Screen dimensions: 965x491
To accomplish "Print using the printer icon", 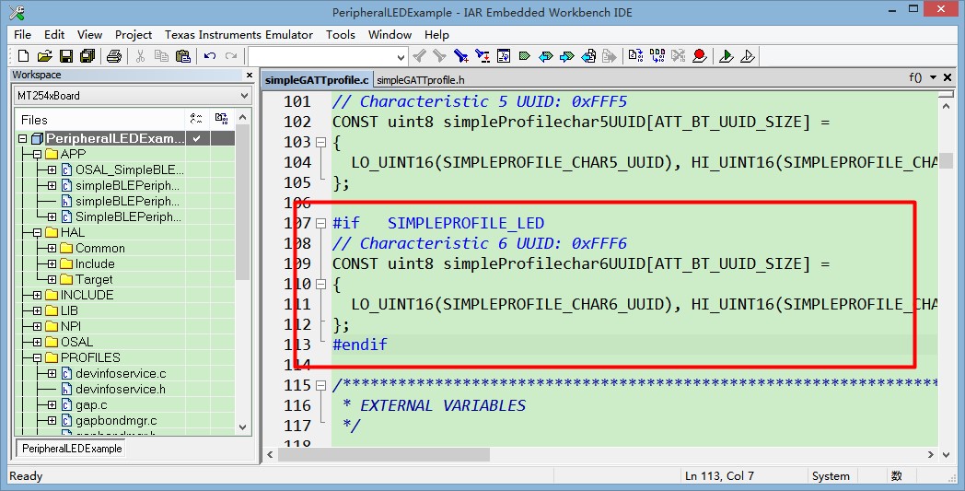I will 114,56.
